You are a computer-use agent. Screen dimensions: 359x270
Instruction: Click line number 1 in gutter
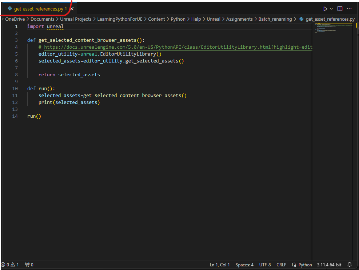click(16, 27)
